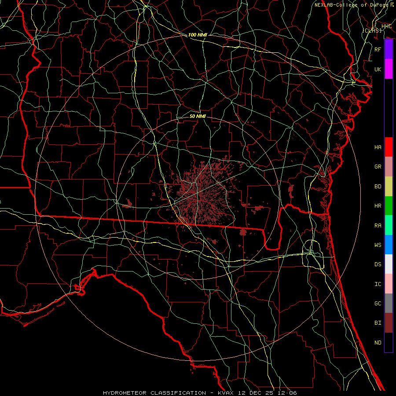Click the 12 DEC 25 date stamp
The height and width of the screenshot is (396, 396).
tap(256, 393)
